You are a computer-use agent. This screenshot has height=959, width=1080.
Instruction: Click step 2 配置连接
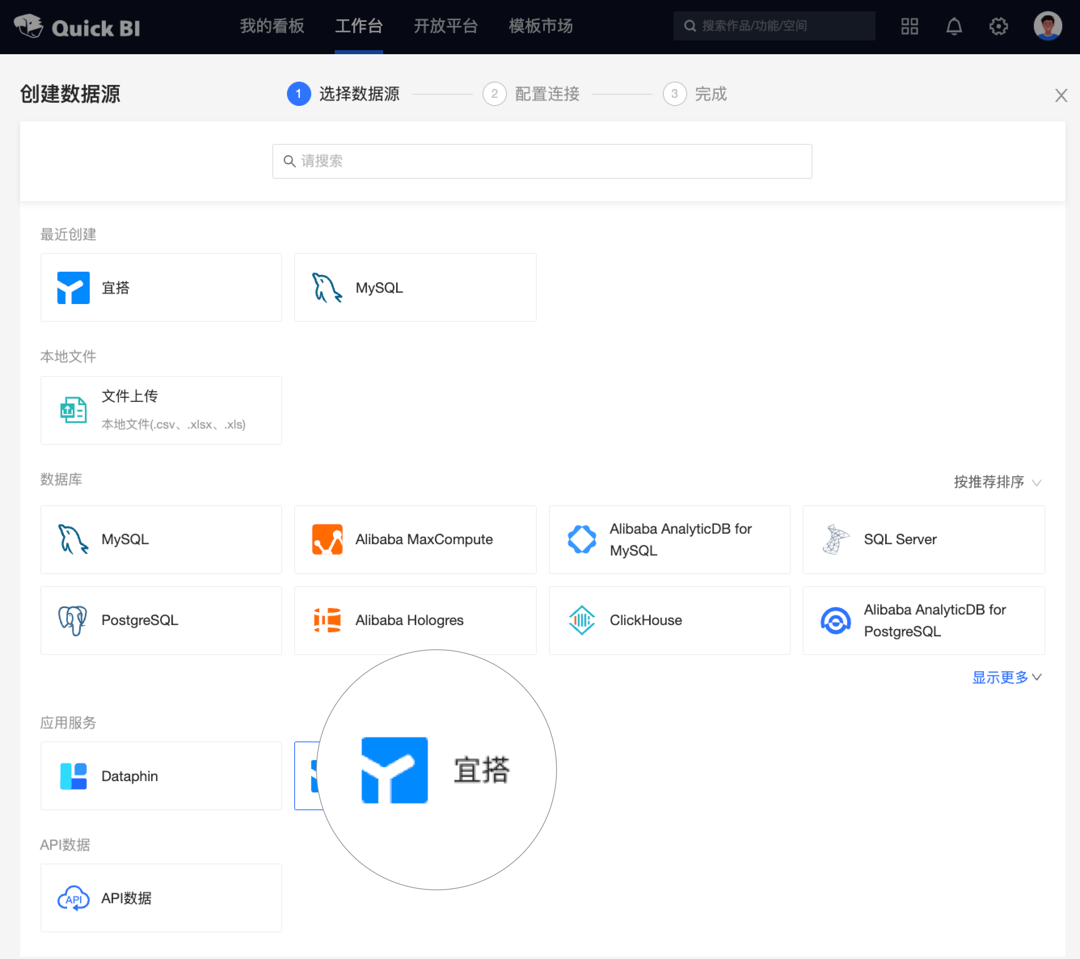coord(531,94)
